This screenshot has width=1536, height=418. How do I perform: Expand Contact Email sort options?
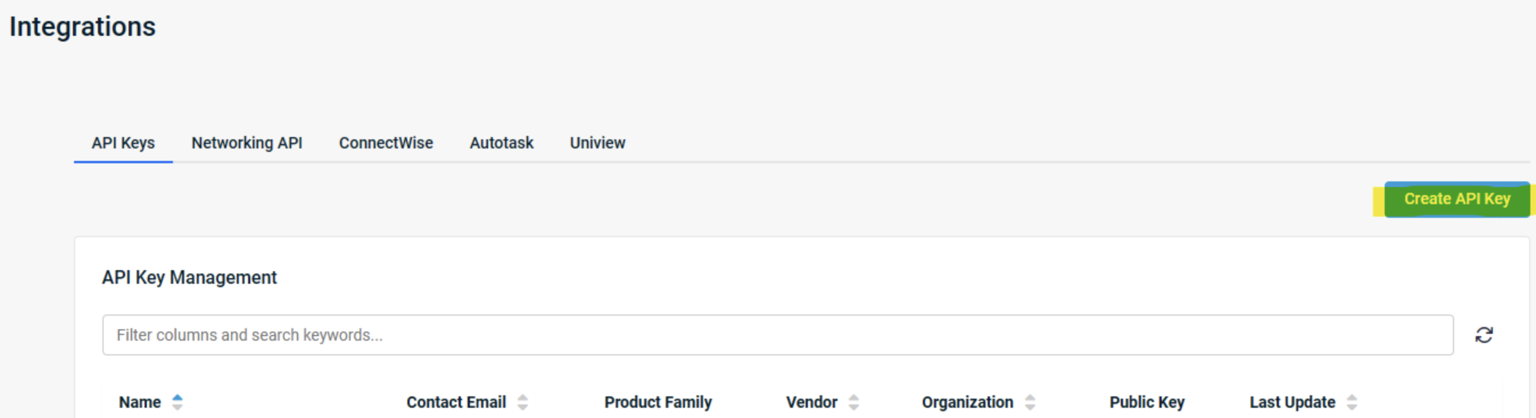(x=523, y=402)
